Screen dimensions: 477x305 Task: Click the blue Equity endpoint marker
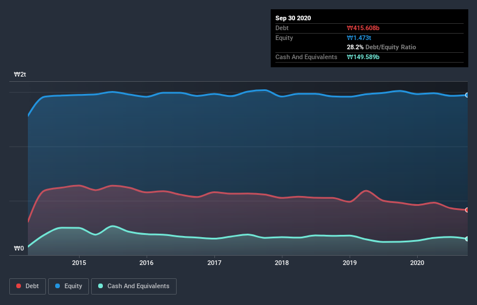click(467, 95)
